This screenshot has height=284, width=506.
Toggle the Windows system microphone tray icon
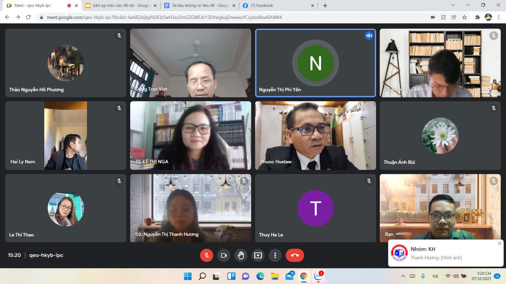(423, 276)
